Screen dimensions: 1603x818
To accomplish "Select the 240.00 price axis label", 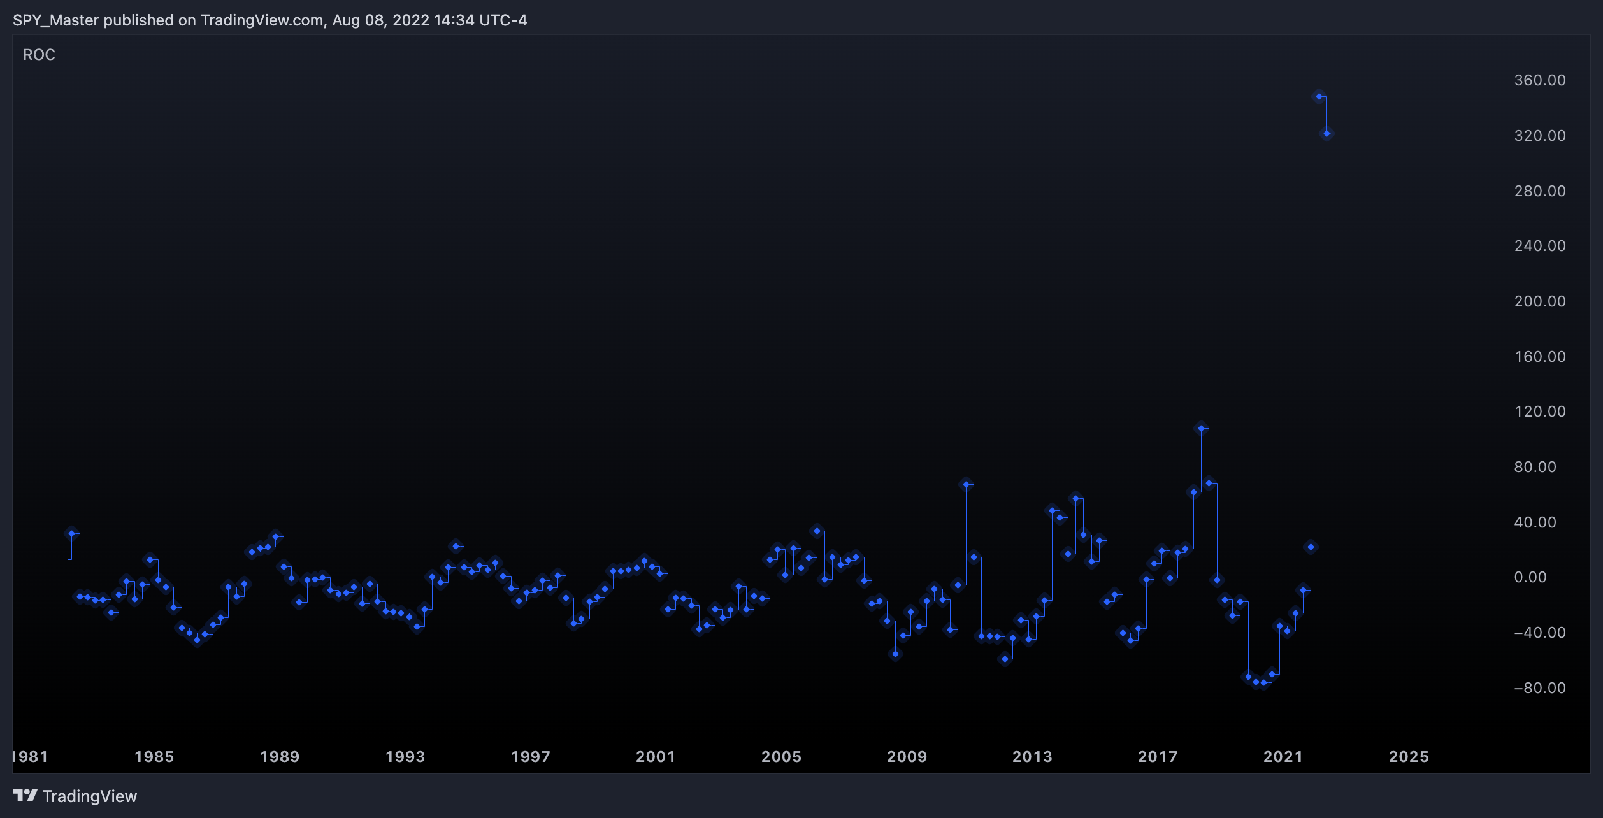I will point(1540,246).
